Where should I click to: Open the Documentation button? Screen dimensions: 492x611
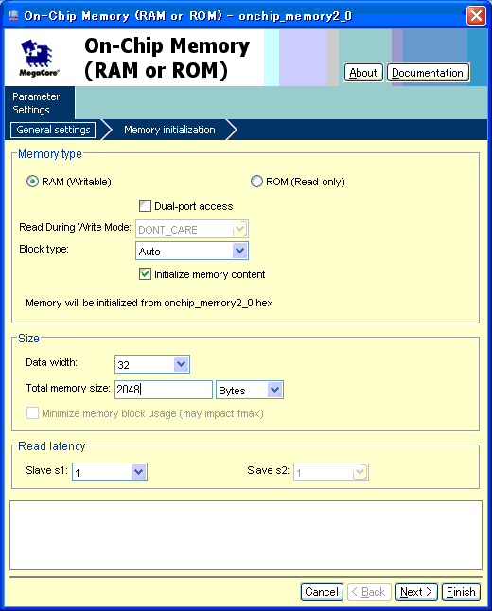point(428,73)
